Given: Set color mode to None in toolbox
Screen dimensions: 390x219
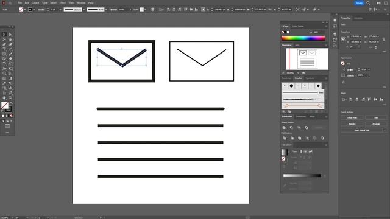Looking at the screenshot, I should tap(11, 116).
